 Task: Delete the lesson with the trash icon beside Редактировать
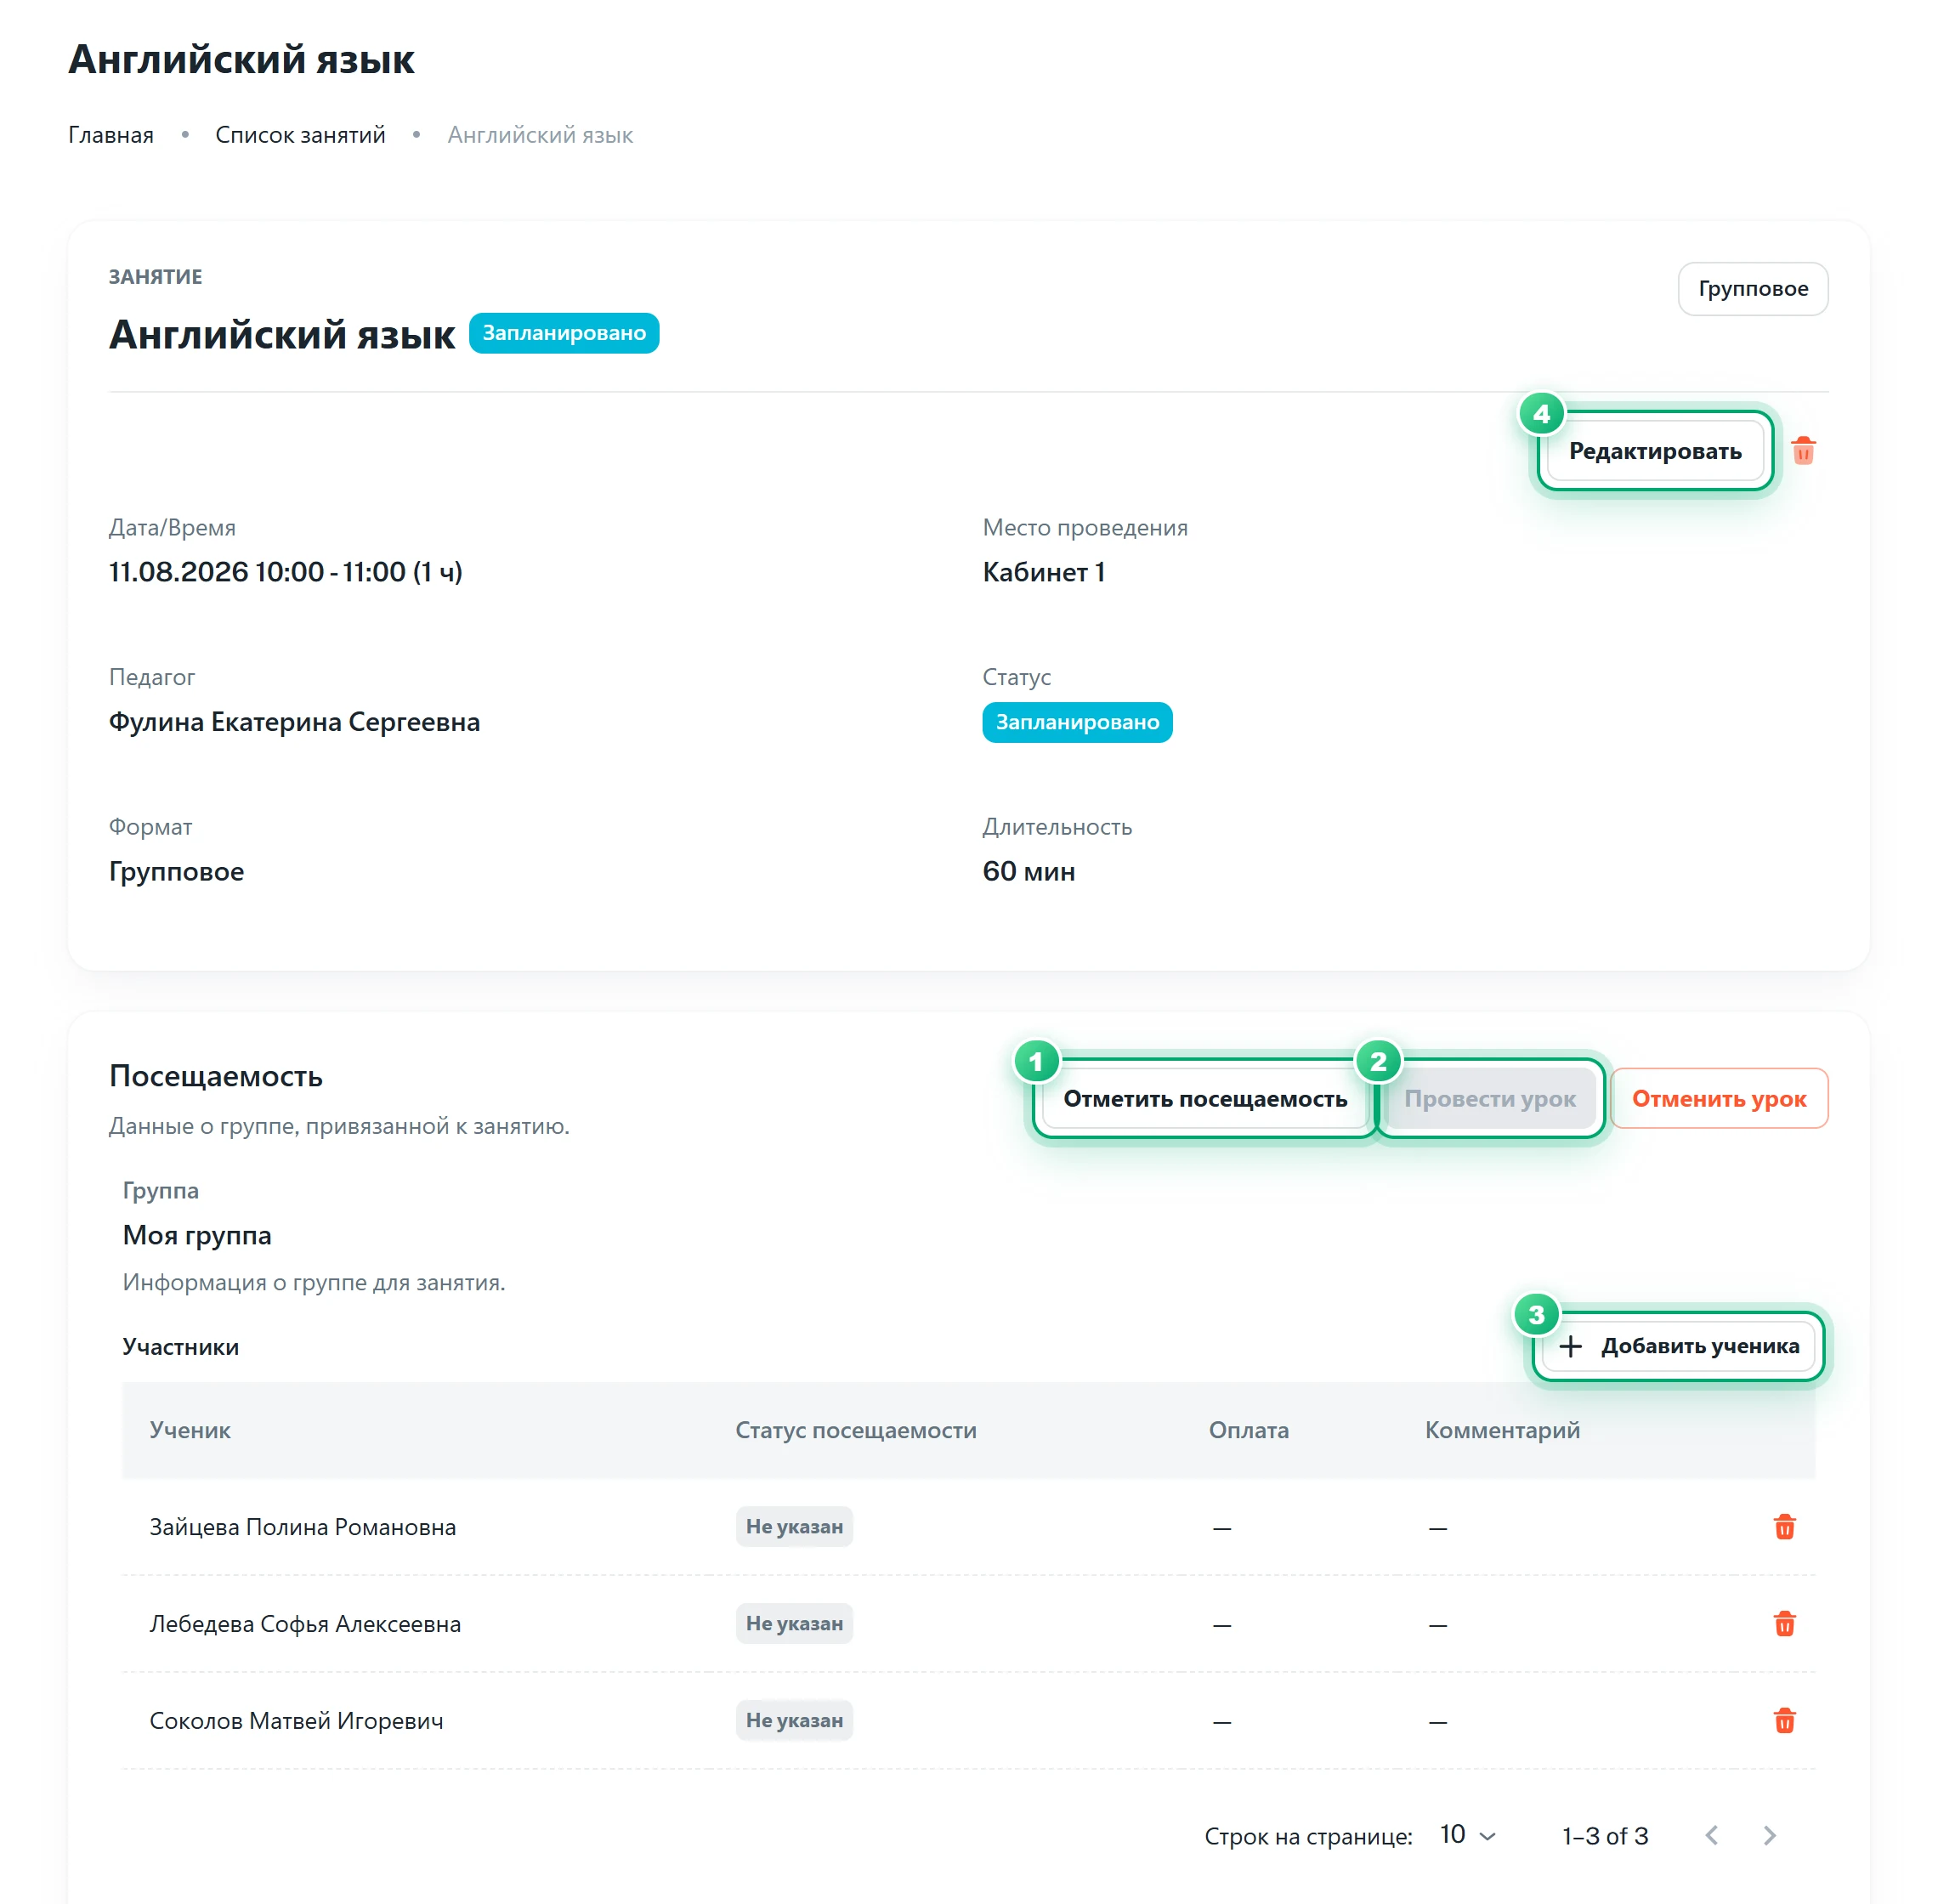[x=1803, y=451]
